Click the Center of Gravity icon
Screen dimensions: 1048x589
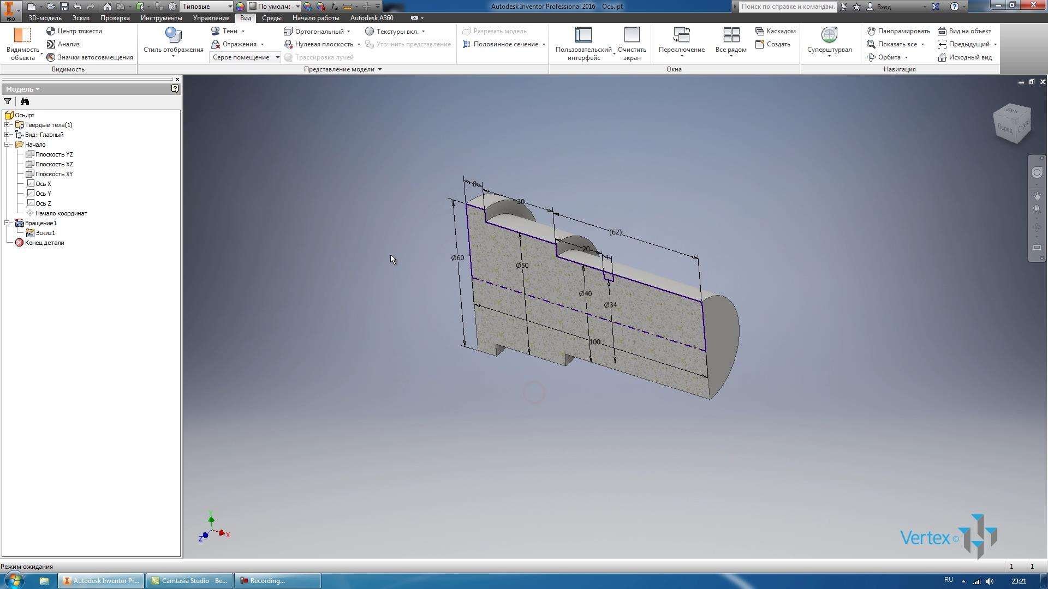coord(51,31)
